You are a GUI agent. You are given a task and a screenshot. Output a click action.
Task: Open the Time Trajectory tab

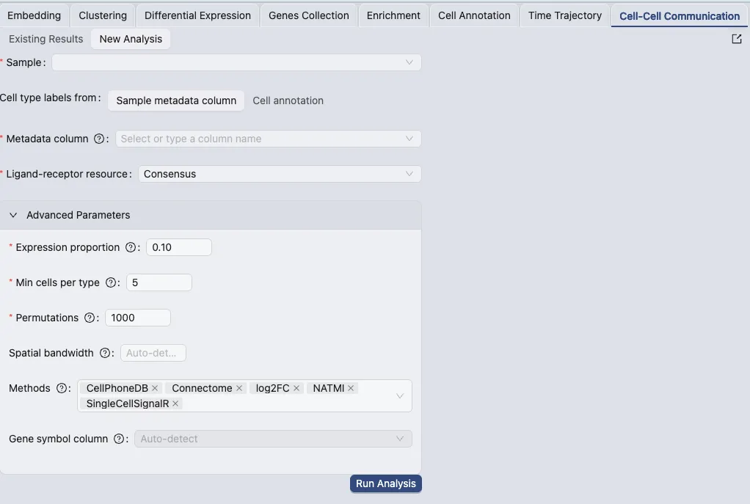click(565, 15)
